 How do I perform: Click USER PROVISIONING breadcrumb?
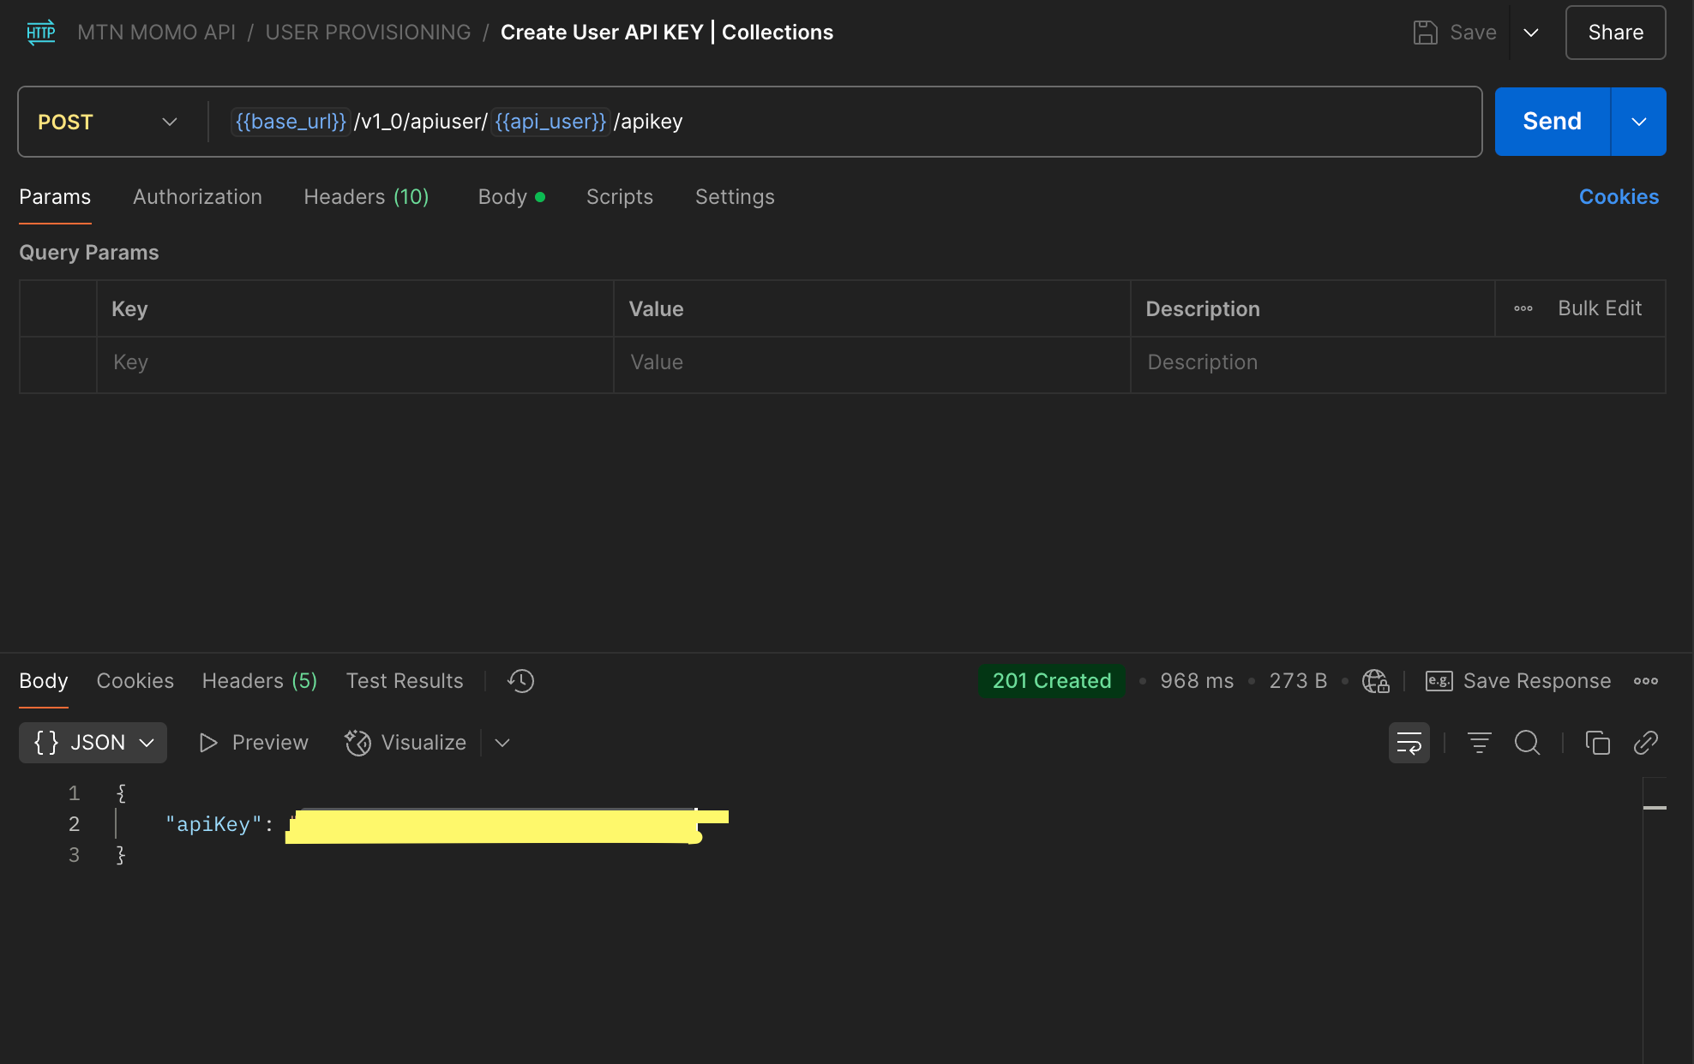pyautogui.click(x=368, y=33)
